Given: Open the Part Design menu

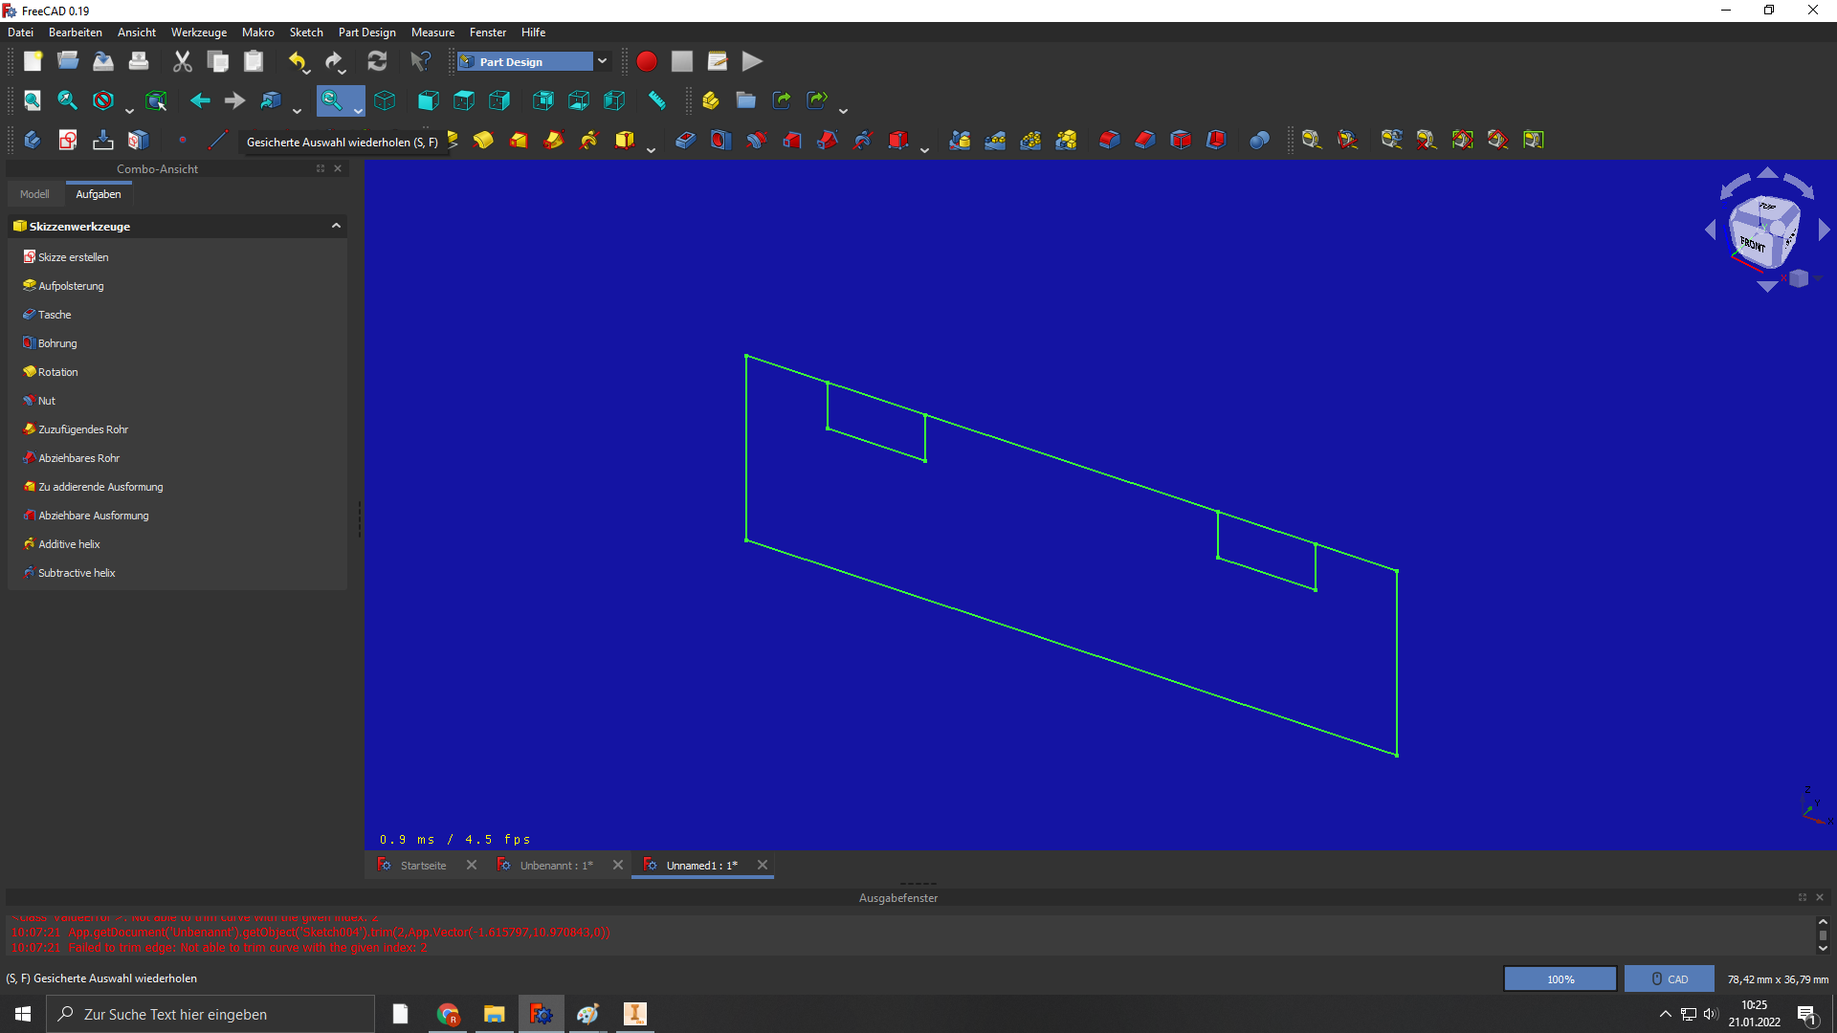Looking at the screenshot, I should (x=366, y=32).
